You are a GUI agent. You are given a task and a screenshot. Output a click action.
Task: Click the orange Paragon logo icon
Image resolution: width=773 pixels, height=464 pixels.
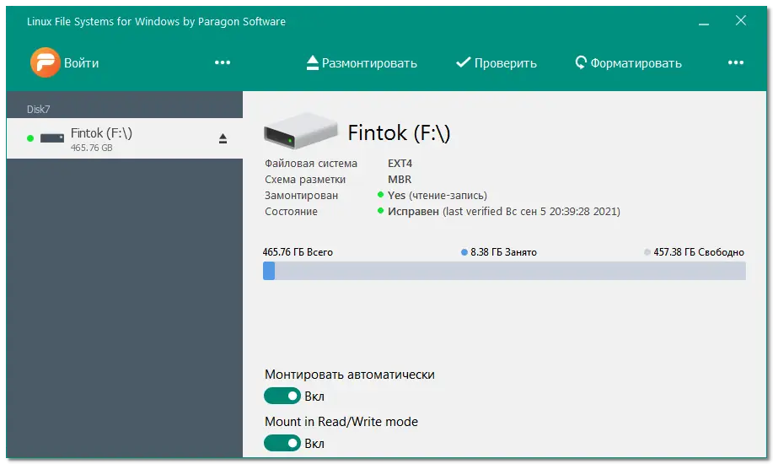[45, 62]
